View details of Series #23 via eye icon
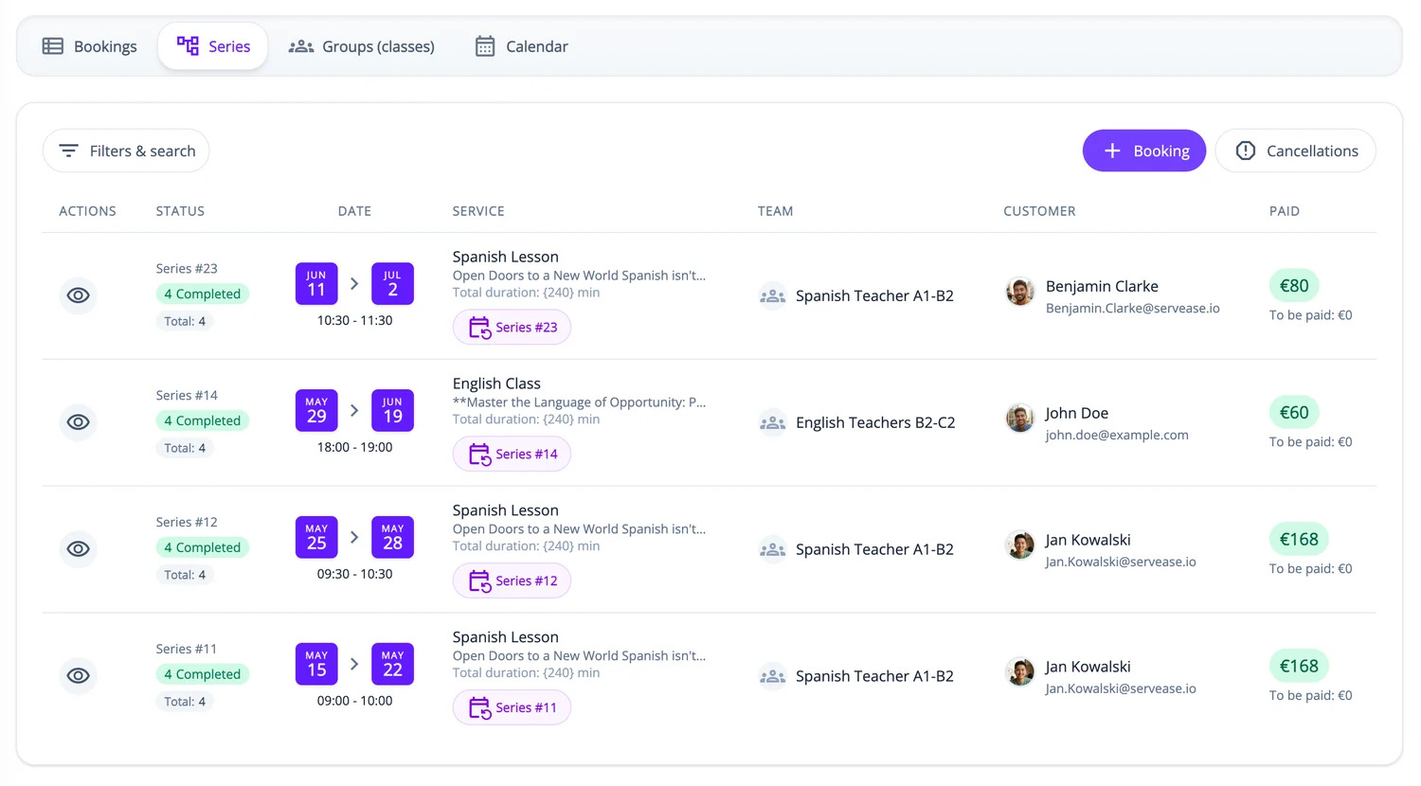 tap(79, 295)
